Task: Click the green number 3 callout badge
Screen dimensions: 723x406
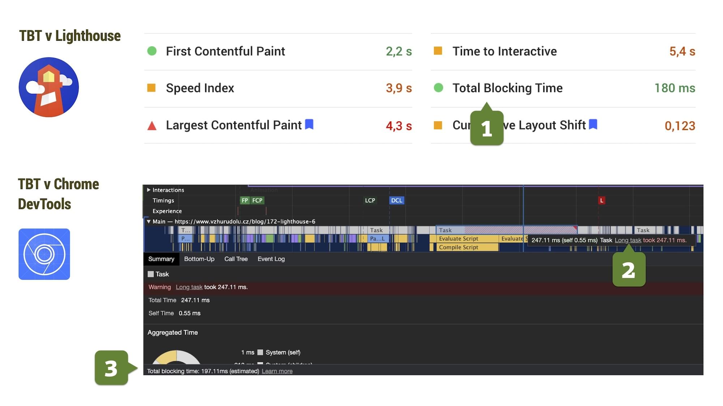Action: coord(111,368)
